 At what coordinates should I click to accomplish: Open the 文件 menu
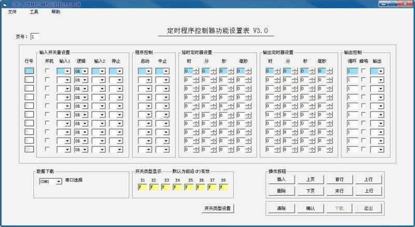click(x=12, y=11)
